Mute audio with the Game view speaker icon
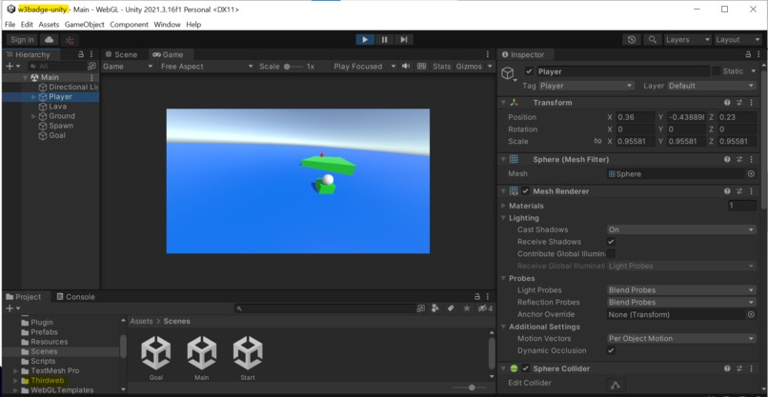The image size is (768, 397). [x=406, y=66]
